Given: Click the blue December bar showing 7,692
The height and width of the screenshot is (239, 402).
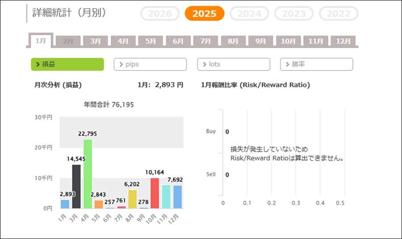Looking at the screenshot, I should point(177,197).
